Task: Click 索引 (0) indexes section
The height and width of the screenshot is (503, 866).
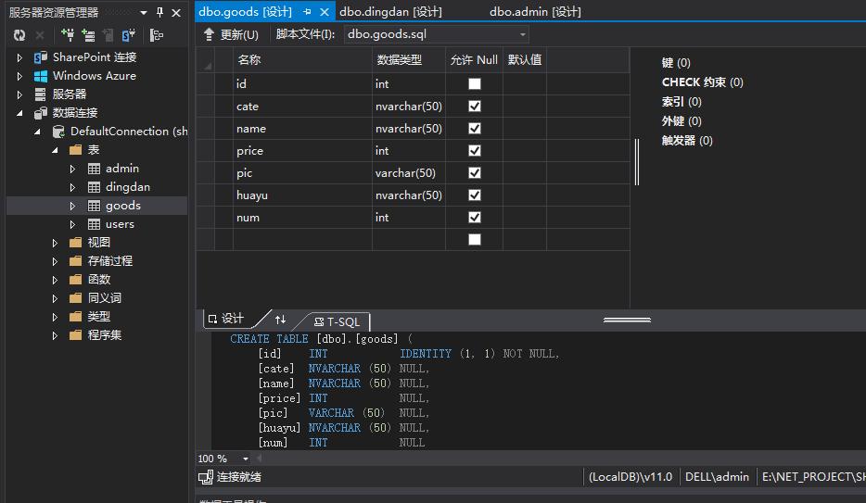Action: [x=681, y=102]
